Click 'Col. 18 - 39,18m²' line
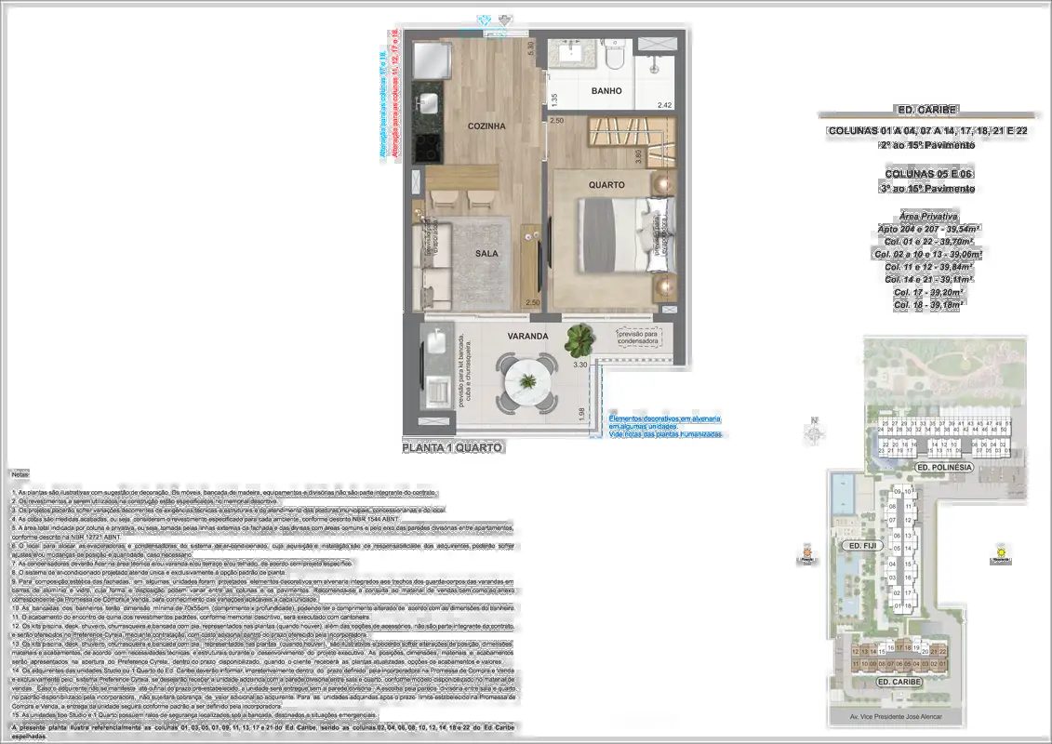The width and height of the screenshot is (1052, 744). pyautogui.click(x=928, y=305)
